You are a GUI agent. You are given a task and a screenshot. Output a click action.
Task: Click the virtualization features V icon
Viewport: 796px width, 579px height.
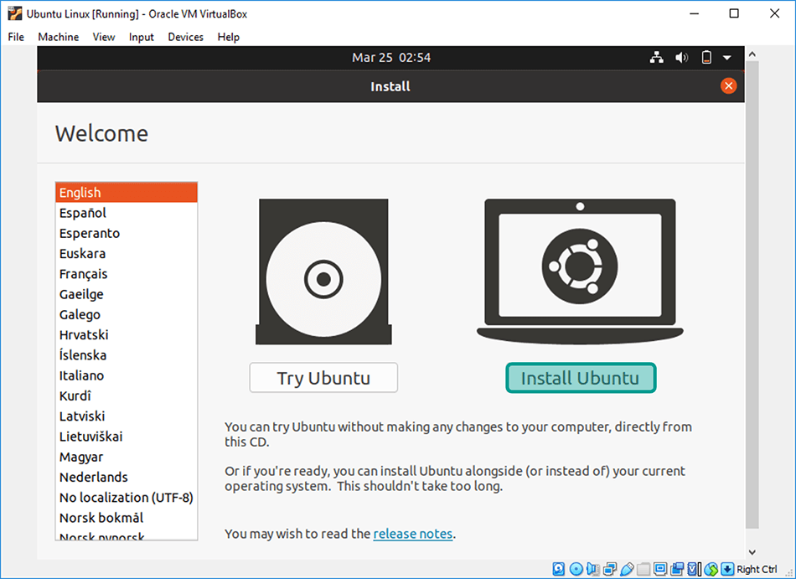tap(693, 569)
